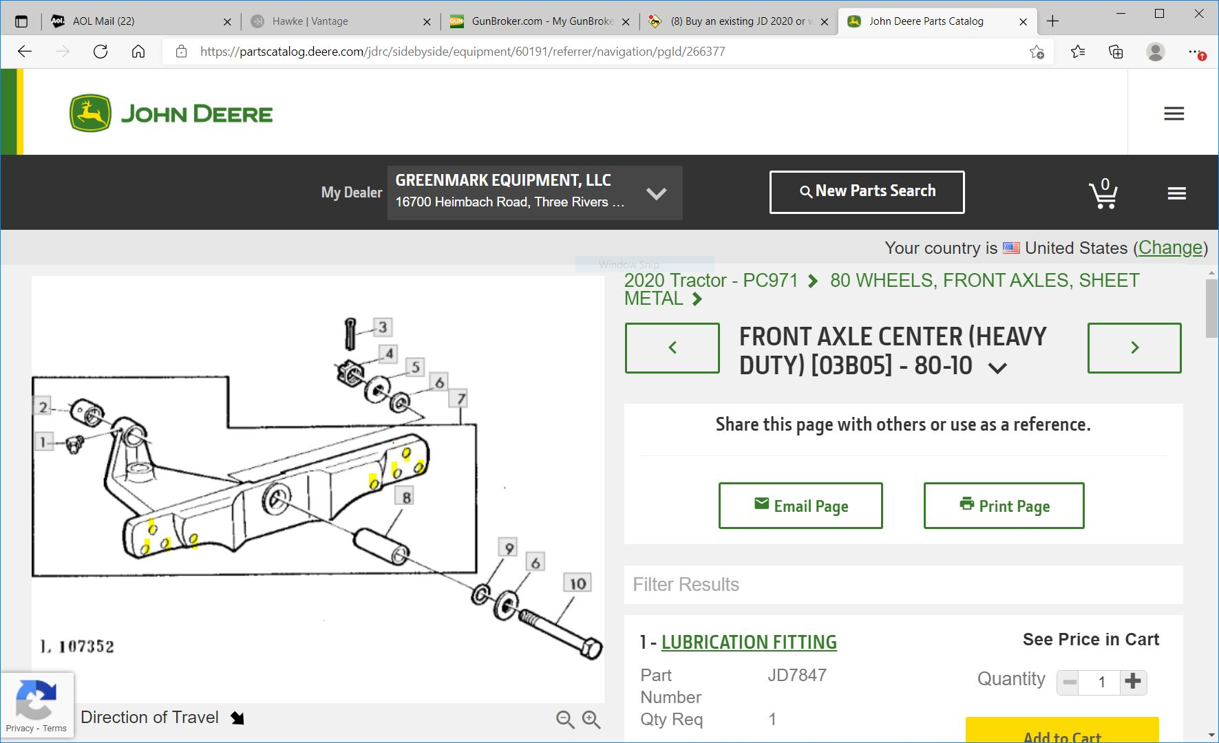1219x743 pixels.
Task: Open the LUBRICATION FITTING part link
Action: (x=749, y=642)
